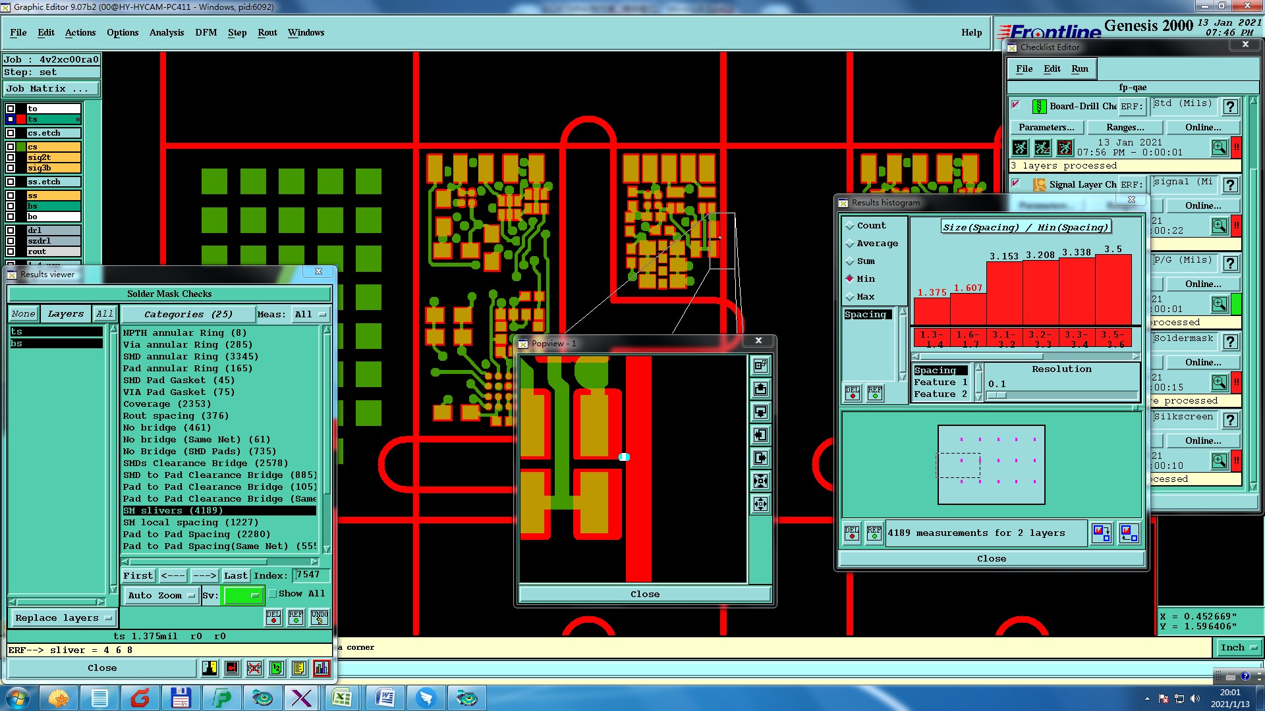Select the Count radio option
The image size is (1265, 711).
tap(851, 226)
